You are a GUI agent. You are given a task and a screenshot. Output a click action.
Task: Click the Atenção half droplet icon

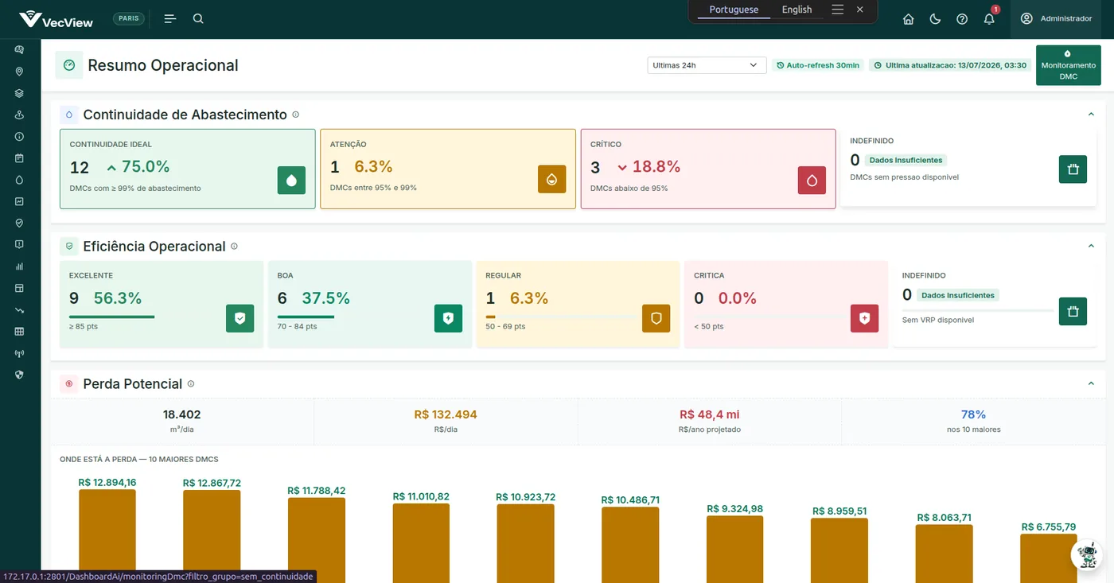tap(551, 180)
